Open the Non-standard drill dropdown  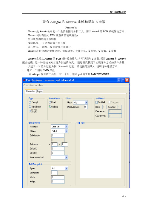(x=59, y=157)
